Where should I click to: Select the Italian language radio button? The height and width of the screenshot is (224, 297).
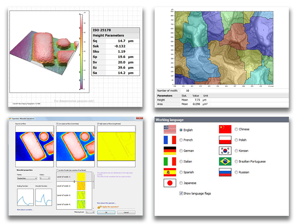pyautogui.click(x=181, y=162)
